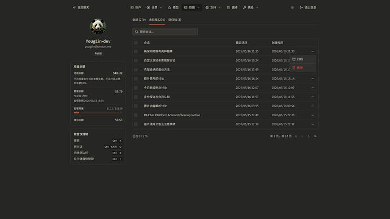Image resolution: width=390 pixels, height=219 pixels.
Task: Switch to the 已归档 (3) tab
Action: click(x=175, y=20)
